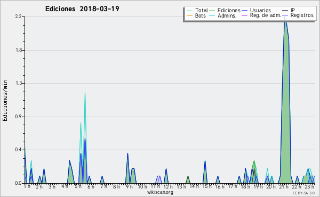This screenshot has height=197, width=320.
Task: Click the 0.9 y-axis value
Action: coord(18,117)
